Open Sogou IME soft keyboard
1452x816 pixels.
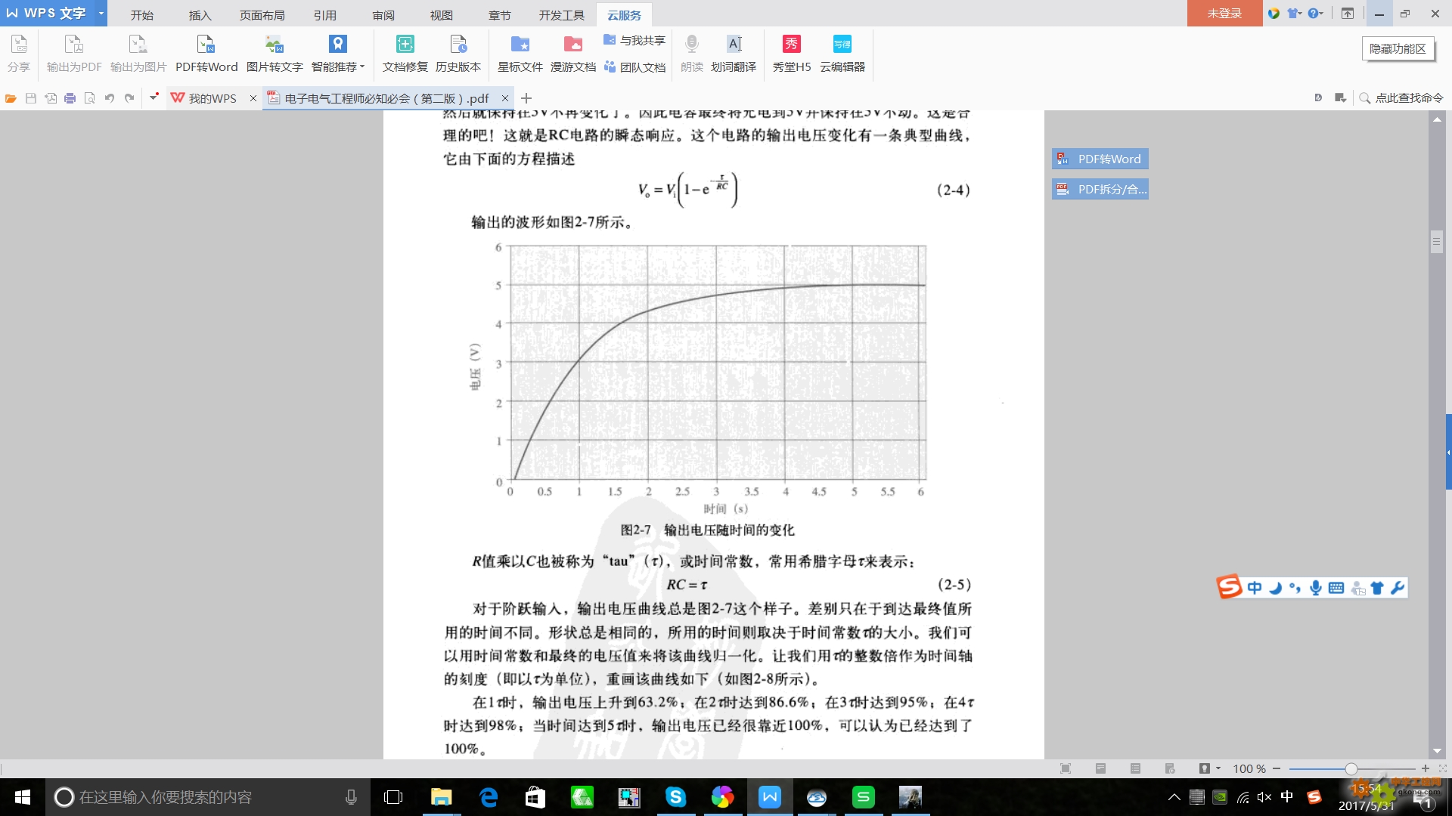pos(1336,588)
